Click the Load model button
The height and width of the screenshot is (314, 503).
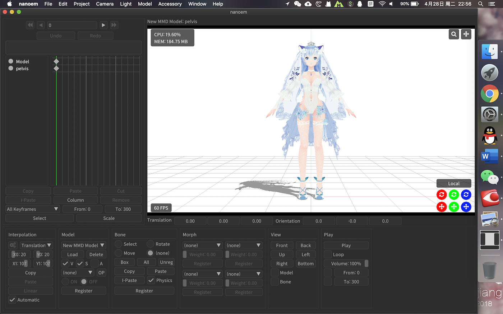(x=72, y=254)
